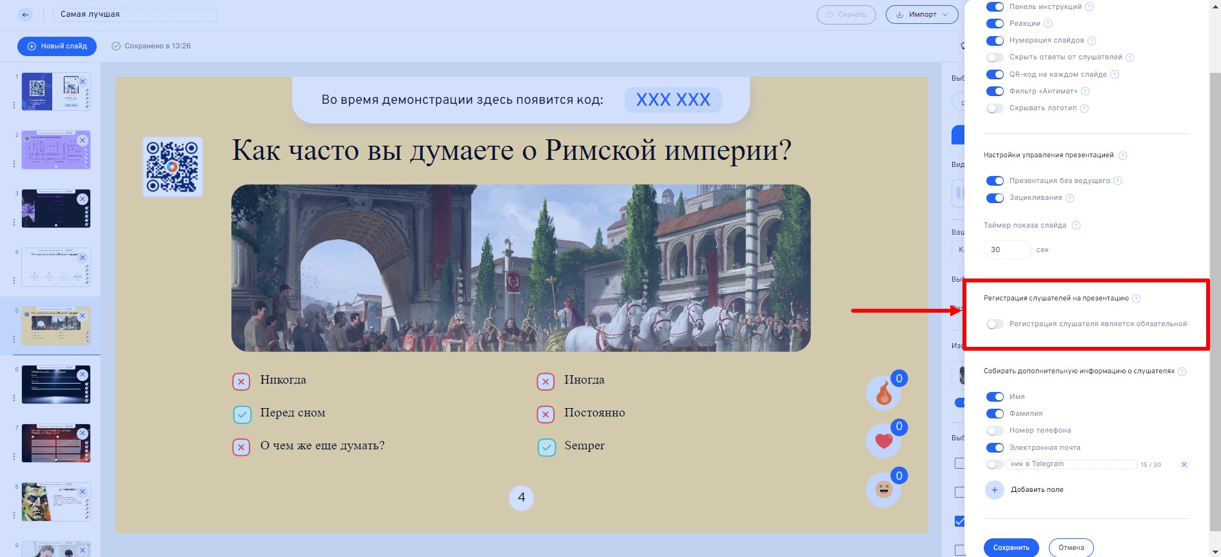This screenshot has width=1221, height=557.
Task: Open help tooltip for Настройки управления презентацией
Action: point(1122,155)
